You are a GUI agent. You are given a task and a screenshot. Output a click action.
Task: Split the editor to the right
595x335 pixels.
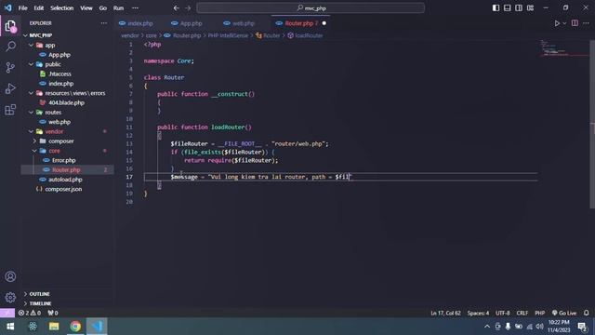(575, 23)
